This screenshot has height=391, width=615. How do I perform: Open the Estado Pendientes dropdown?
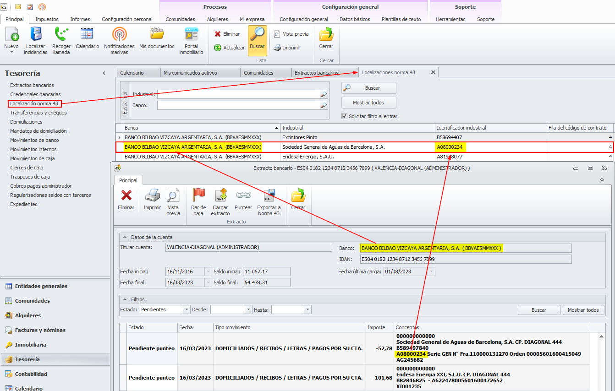pyautogui.click(x=187, y=310)
